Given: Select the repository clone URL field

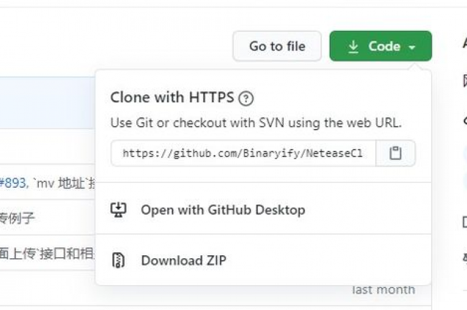Looking at the screenshot, I should [243, 153].
